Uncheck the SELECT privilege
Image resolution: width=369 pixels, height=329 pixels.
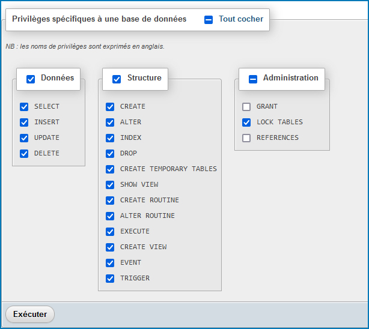click(x=24, y=107)
